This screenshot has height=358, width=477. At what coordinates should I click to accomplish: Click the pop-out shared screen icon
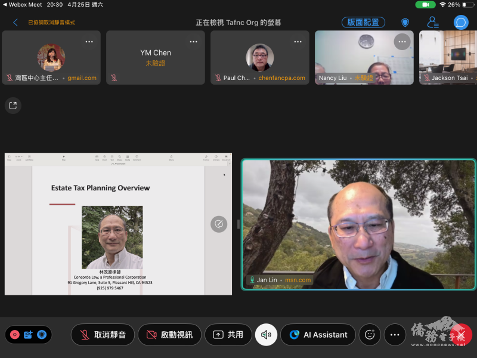click(13, 106)
